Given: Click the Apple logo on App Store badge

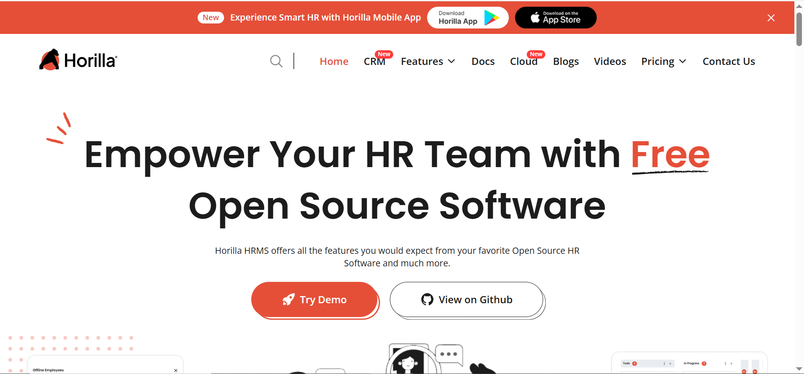Looking at the screenshot, I should 535,18.
